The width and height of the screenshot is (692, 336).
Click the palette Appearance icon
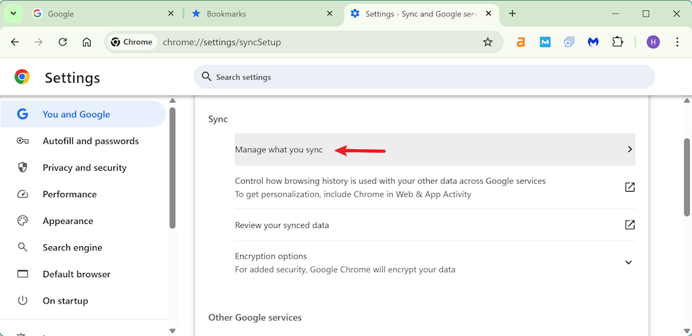23,221
